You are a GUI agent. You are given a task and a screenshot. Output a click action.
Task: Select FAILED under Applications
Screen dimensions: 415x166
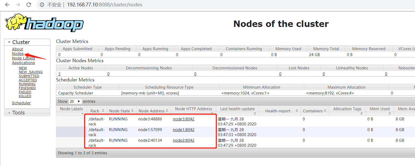pos(25,92)
